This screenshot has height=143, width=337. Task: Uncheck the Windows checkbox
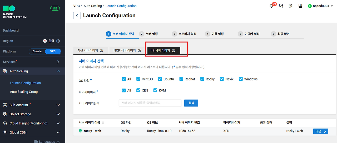pyautogui.click(x=241, y=79)
